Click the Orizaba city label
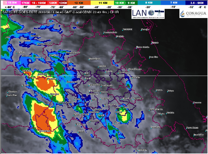208x154 pixels. tap(161, 114)
